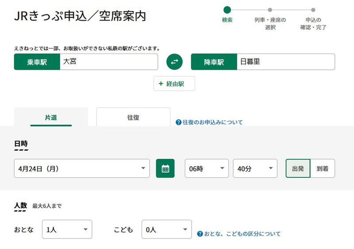Switch to the 往復 tab
The width and height of the screenshot is (354, 249).
tap(133, 117)
